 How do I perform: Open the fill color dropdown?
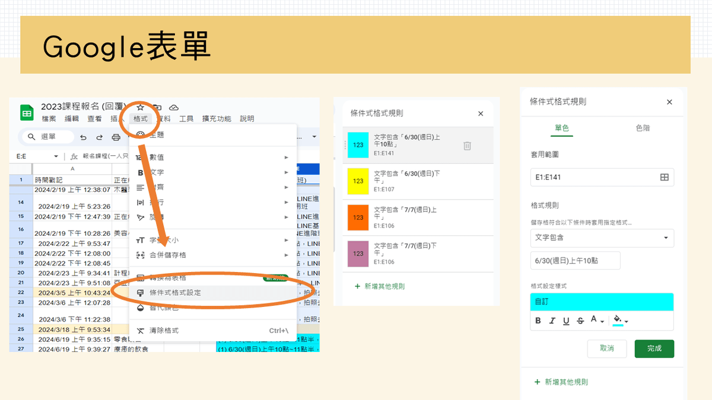621,321
